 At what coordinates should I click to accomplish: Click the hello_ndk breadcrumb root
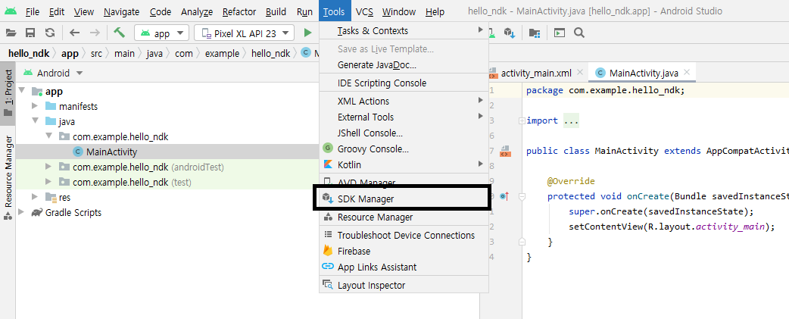(29, 53)
